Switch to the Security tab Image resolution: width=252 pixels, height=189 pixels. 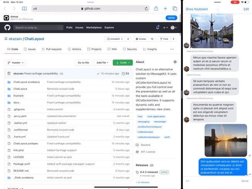pos(130,49)
